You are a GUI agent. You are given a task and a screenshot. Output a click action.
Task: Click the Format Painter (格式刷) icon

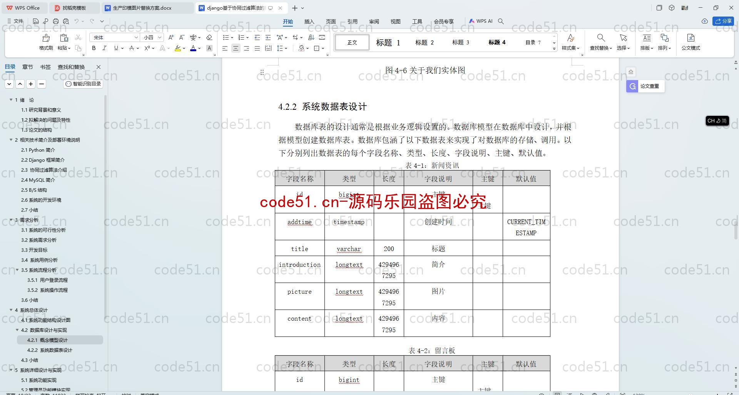(46, 38)
